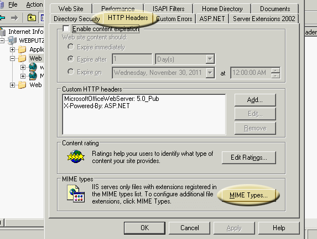Image resolution: width=317 pixels, height=239 pixels.
Task: Select the Expire after radio button
Action: click(x=71, y=59)
